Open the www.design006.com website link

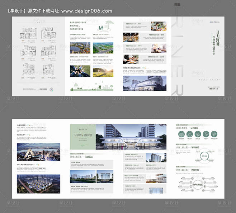pyautogui.click(x=87, y=11)
